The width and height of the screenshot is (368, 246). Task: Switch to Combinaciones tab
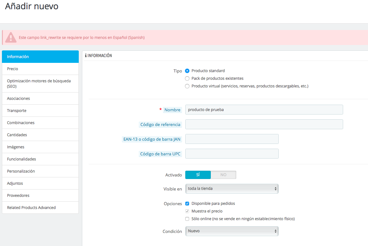(x=40, y=123)
